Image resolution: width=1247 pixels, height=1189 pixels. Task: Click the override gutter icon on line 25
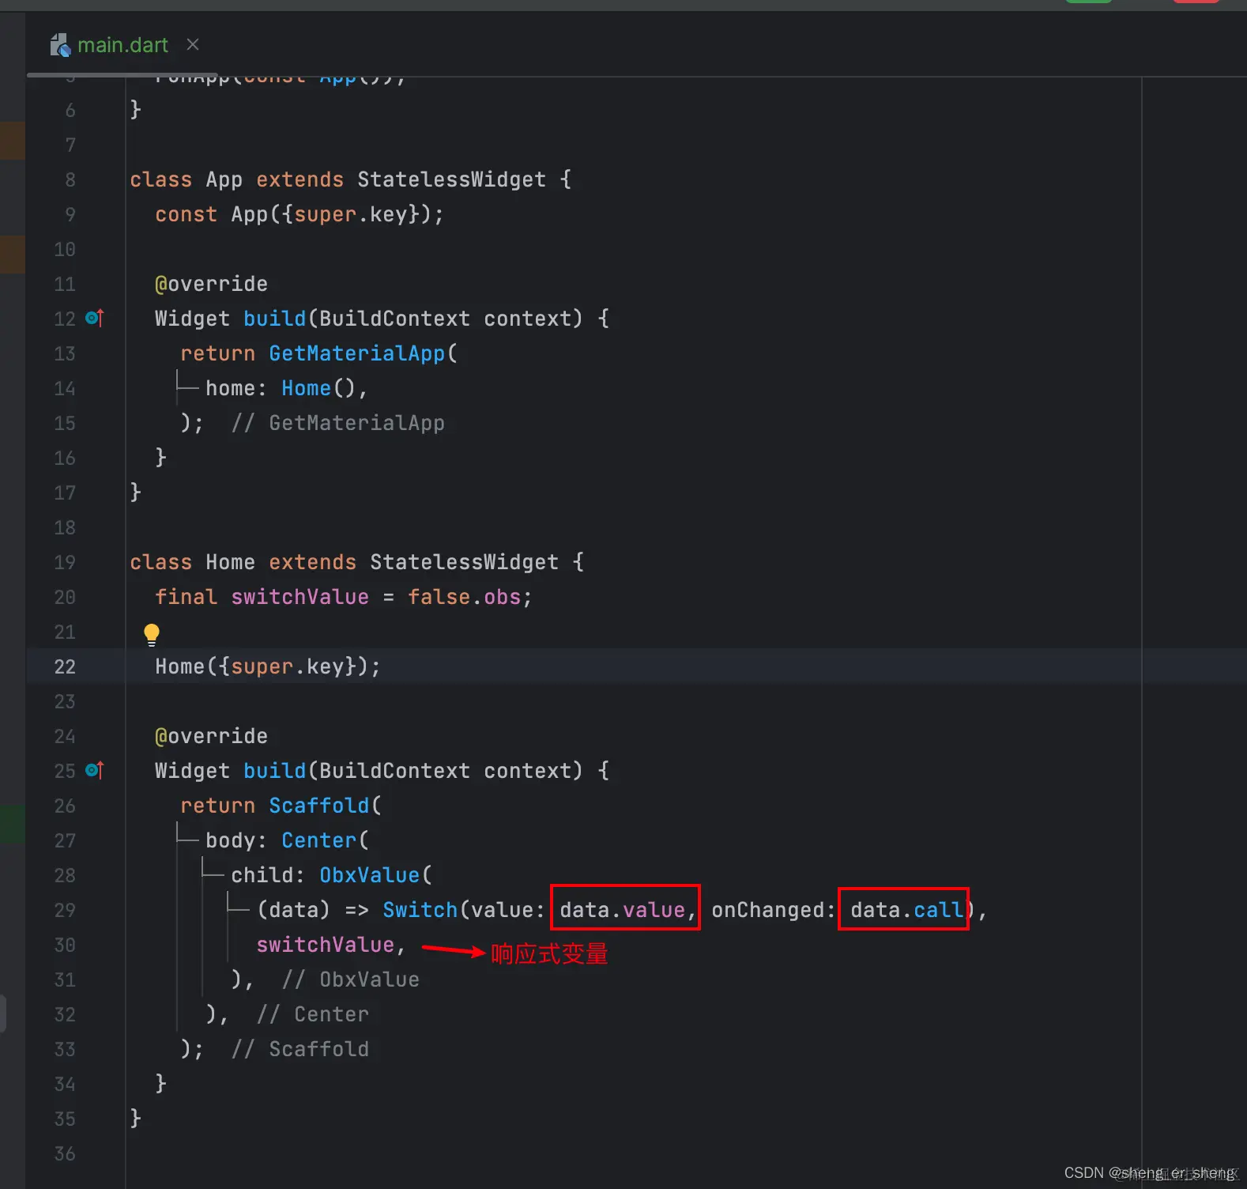pos(94,770)
